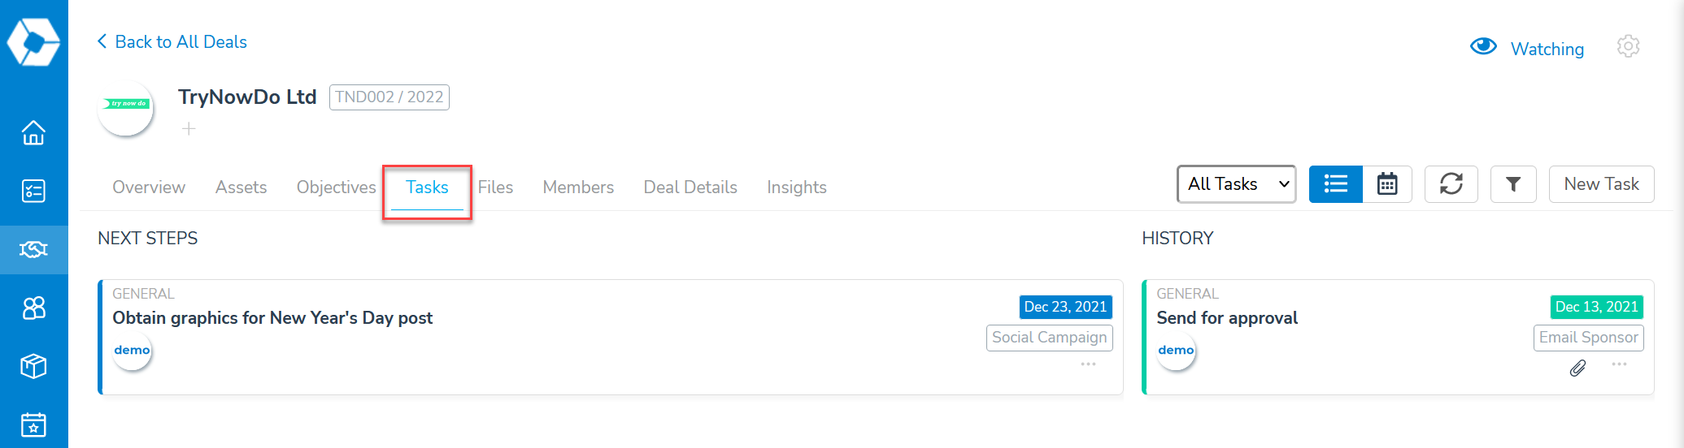
Task: Switch to the Objectives tab
Action: pos(336,187)
